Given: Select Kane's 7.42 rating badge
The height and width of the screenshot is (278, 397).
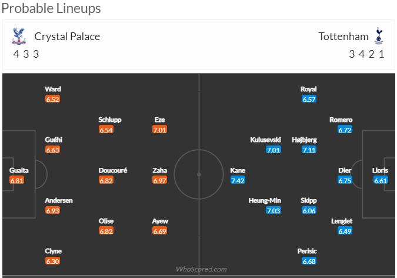Looking at the screenshot, I should pos(238,180).
